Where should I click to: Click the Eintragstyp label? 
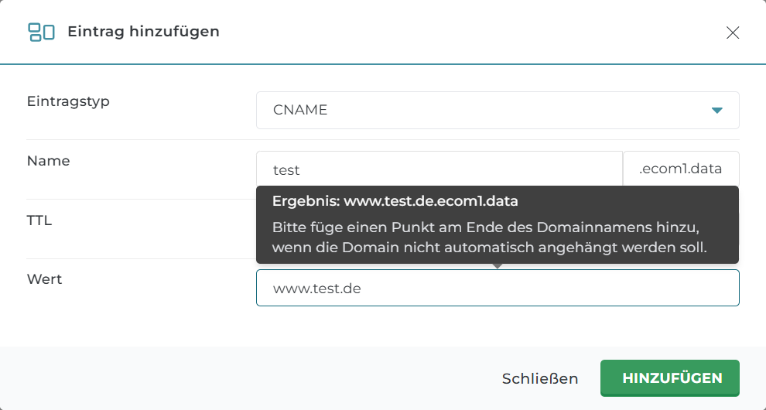68,101
